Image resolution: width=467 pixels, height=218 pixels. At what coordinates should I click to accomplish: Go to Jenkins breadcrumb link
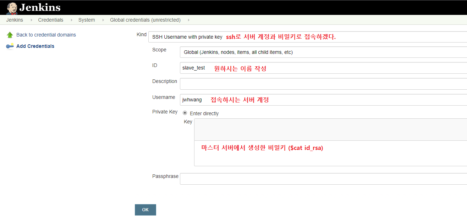[15, 20]
